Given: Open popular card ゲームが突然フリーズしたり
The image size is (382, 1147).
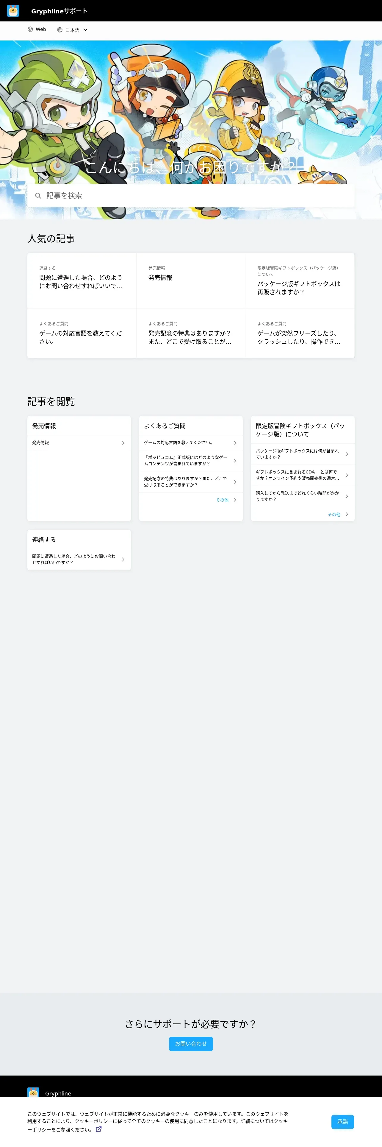Looking at the screenshot, I should click(300, 333).
